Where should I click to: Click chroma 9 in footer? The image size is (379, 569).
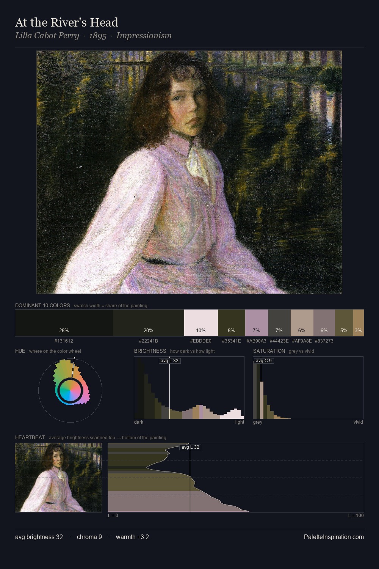click(x=89, y=537)
